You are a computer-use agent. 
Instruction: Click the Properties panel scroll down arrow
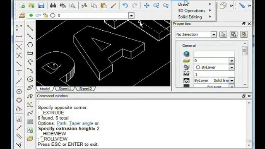(245, 84)
